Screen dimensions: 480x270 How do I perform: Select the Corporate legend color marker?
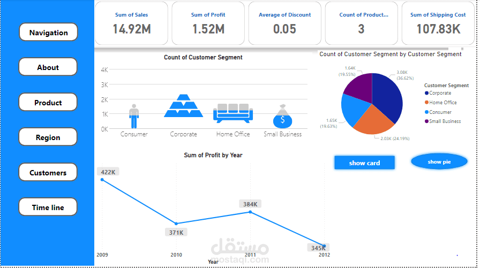[x=426, y=93]
